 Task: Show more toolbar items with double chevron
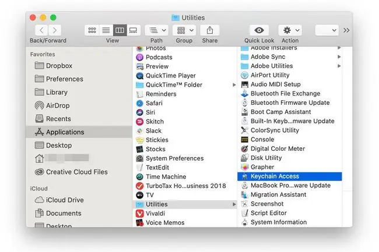[346, 30]
